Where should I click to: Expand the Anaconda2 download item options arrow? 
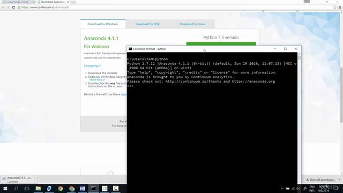[36, 178]
